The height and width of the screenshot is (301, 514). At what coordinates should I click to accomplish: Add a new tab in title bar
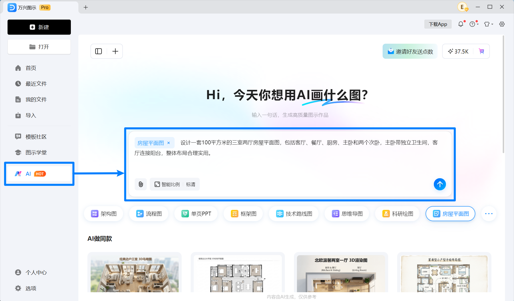tap(86, 7)
